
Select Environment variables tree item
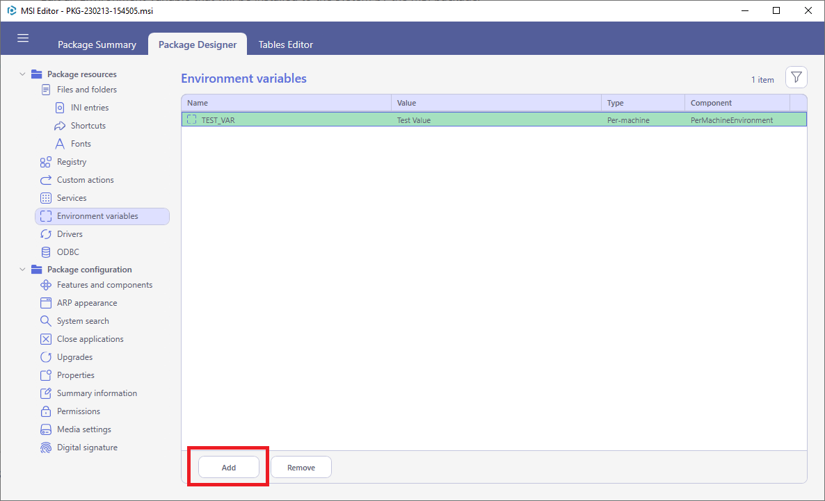pos(102,216)
